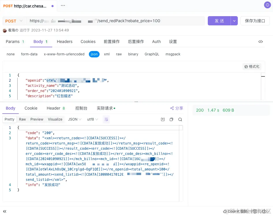
Task: Select x-www-form-urlencoded body type
Action: point(64,54)
